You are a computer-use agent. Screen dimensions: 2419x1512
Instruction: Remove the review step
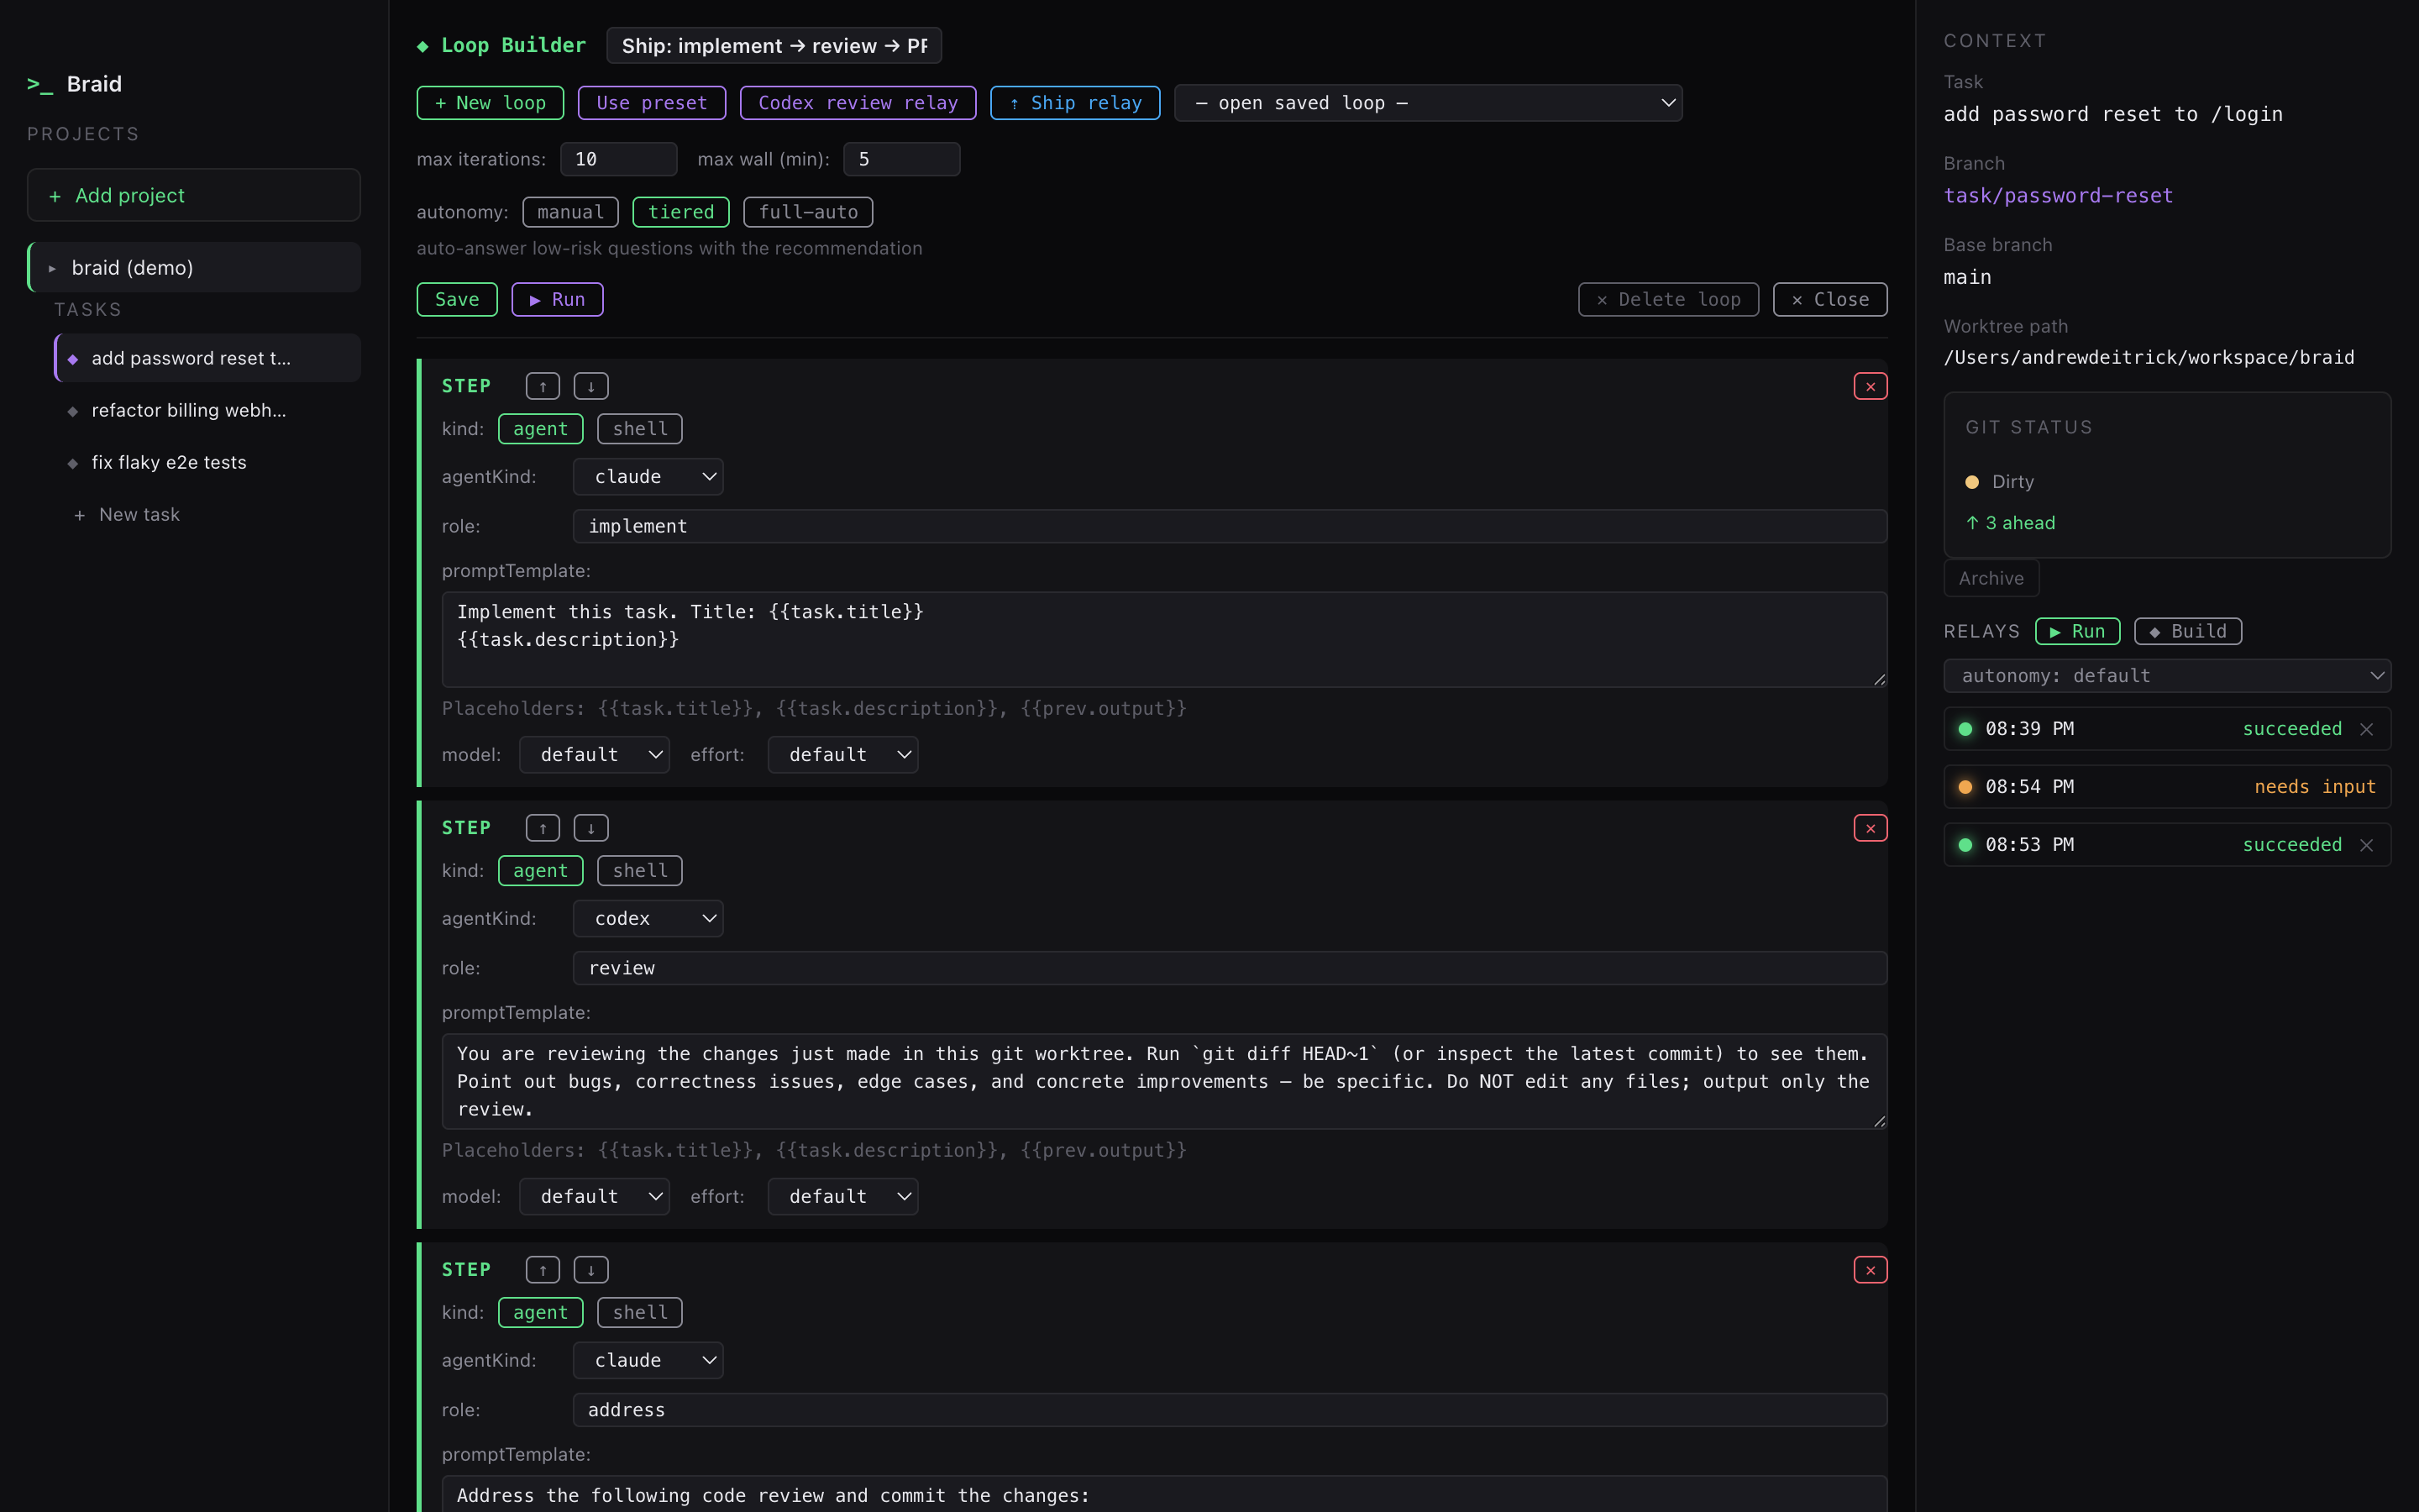1871,828
